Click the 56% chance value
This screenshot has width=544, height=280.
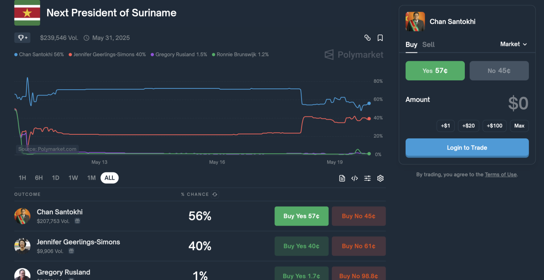[x=200, y=216]
